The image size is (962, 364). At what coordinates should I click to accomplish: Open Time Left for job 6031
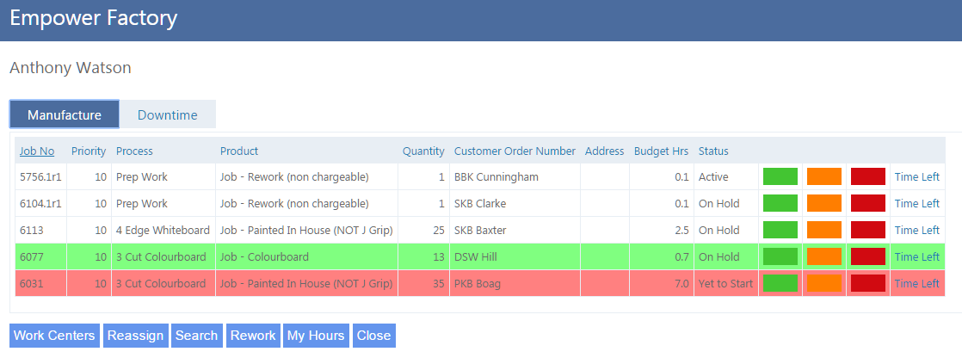pyautogui.click(x=916, y=283)
